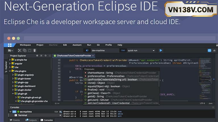The image size is (218, 122).
Task: Collapse the plugin-git folder
Action: (x=13, y=93)
